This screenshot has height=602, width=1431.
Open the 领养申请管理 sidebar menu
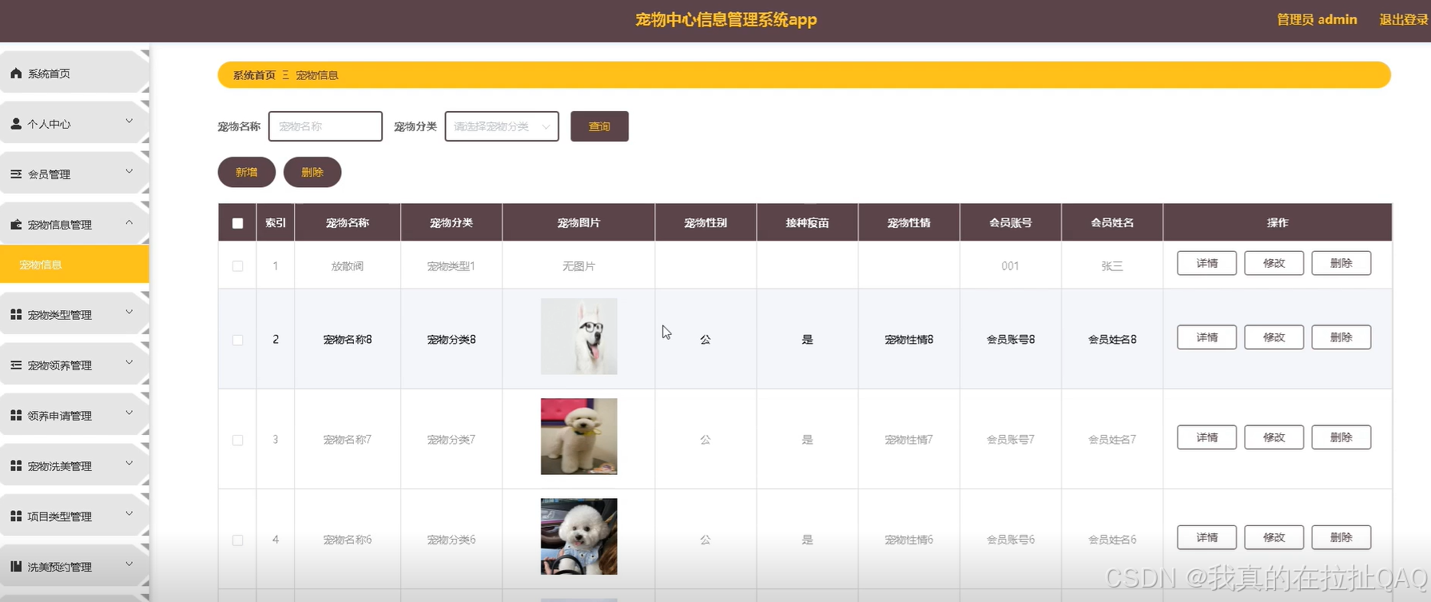74,415
